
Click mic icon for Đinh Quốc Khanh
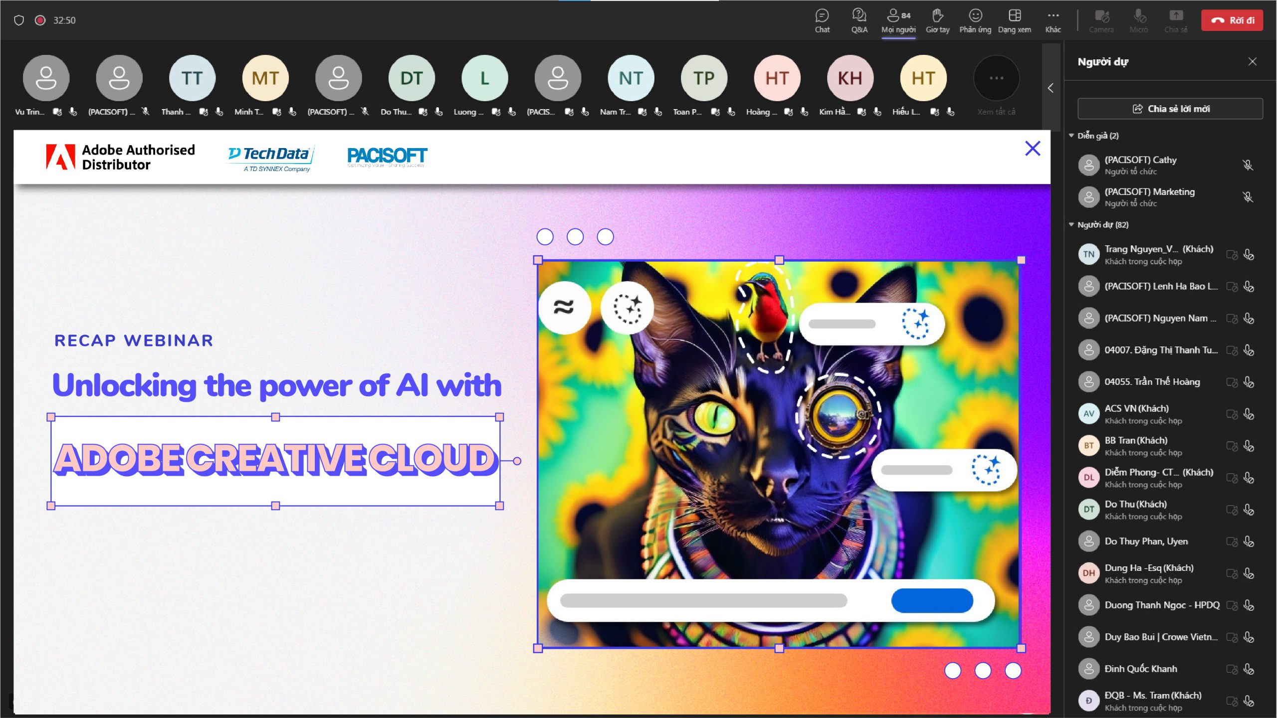1249,669
